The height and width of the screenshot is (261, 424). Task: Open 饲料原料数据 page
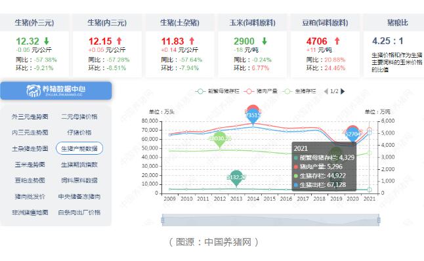coord(79,180)
